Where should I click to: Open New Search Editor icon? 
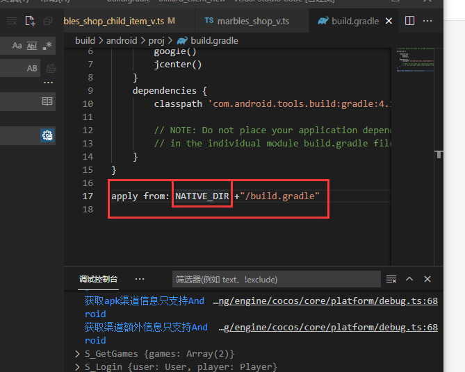31,21
